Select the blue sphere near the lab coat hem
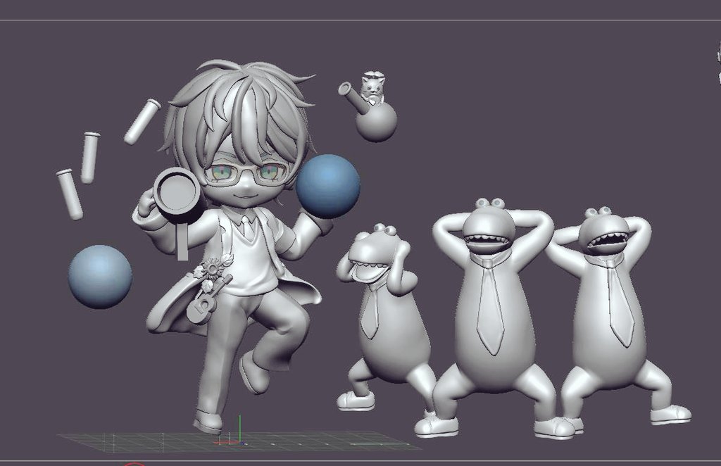Screen dimensions: 721x466 [x=100, y=277]
